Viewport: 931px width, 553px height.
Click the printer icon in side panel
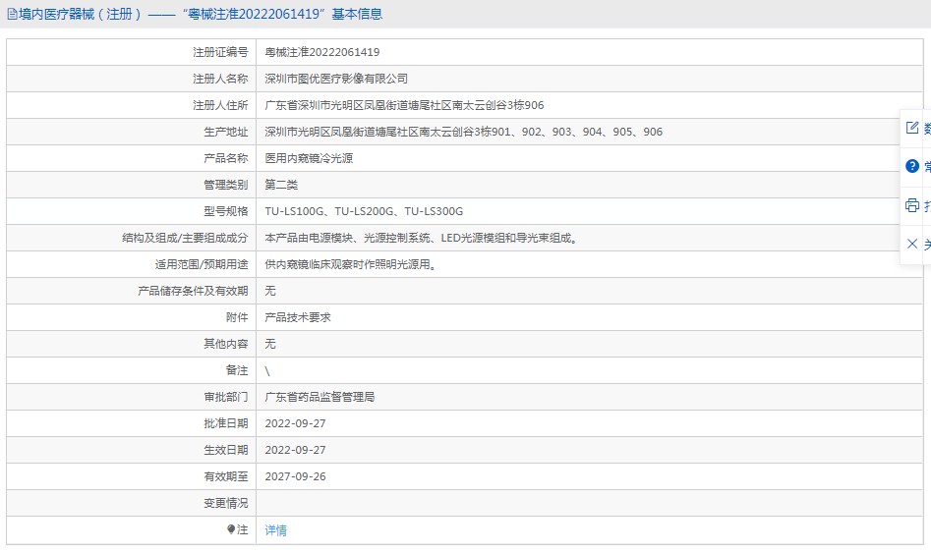click(912, 205)
